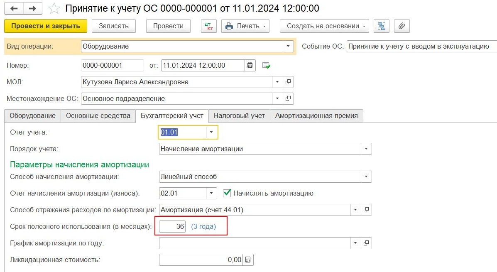Click Провести и закрыть button
Screen dimensions: 497x272
point(45,26)
